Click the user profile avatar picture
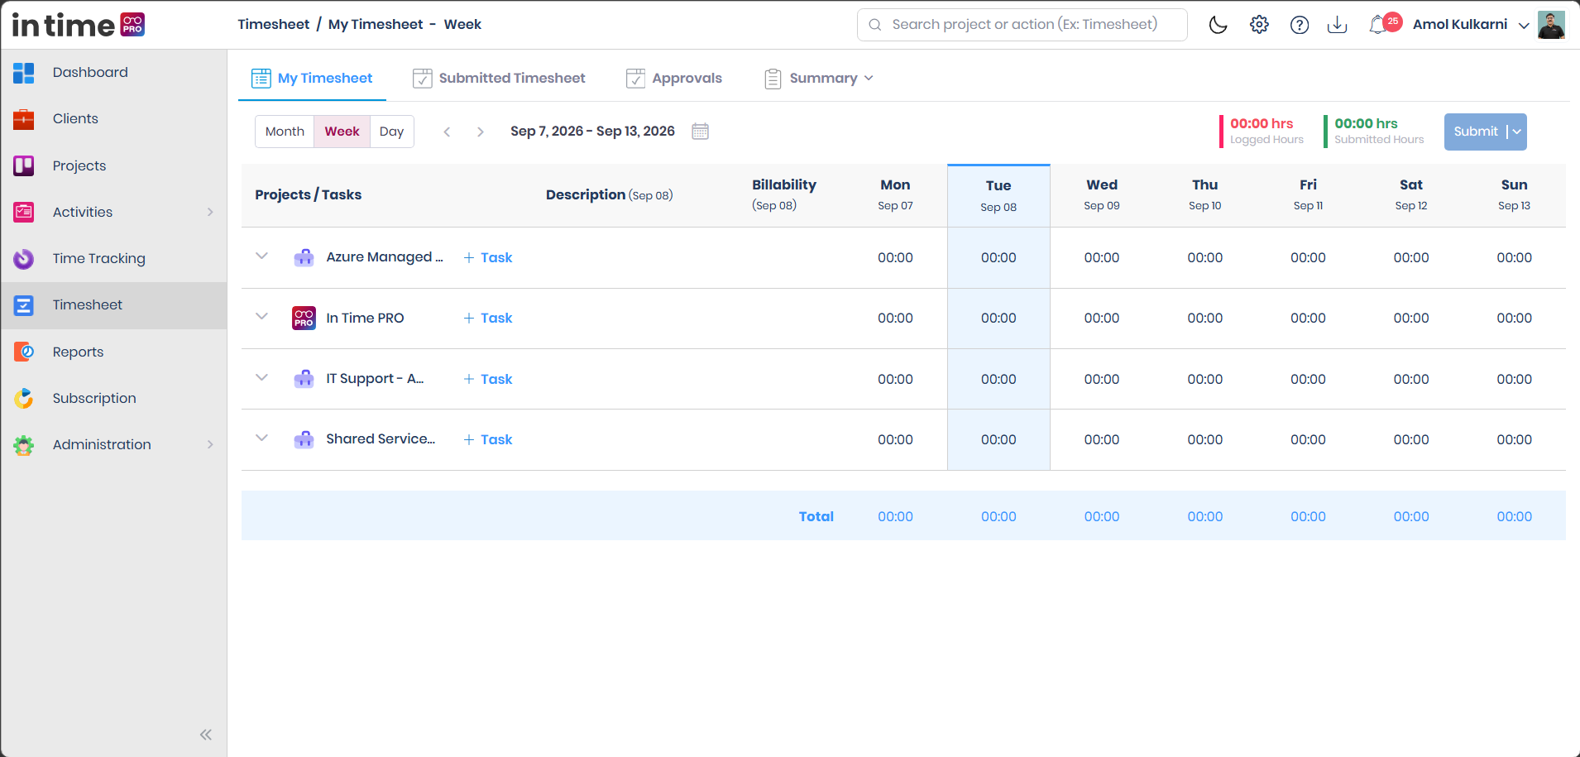 [x=1551, y=25]
